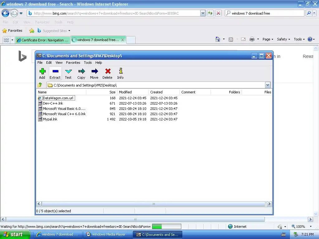This screenshot has width=319, height=239.
Task: Sort by Modified column header
Action: tap(133, 92)
